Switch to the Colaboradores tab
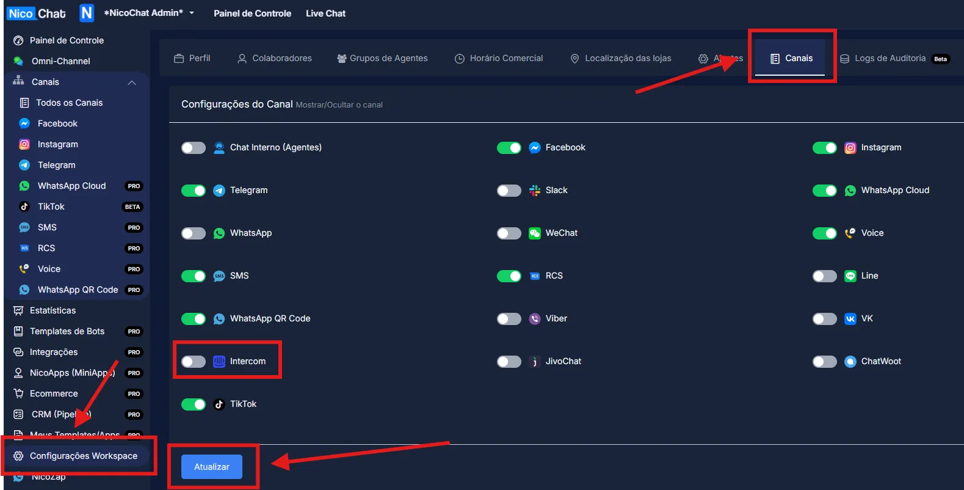 (275, 58)
